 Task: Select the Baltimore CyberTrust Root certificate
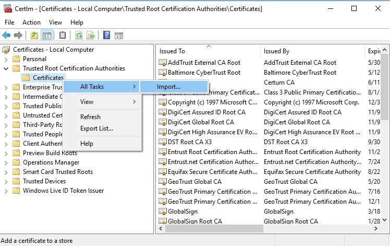204,73
